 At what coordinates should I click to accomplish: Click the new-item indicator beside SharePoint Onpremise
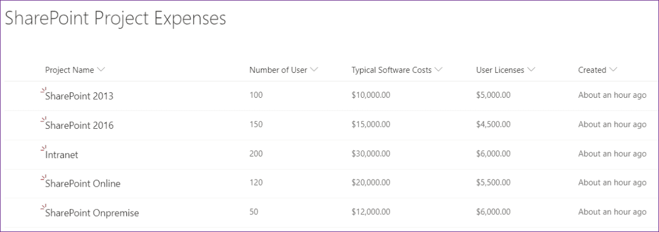coord(43,207)
